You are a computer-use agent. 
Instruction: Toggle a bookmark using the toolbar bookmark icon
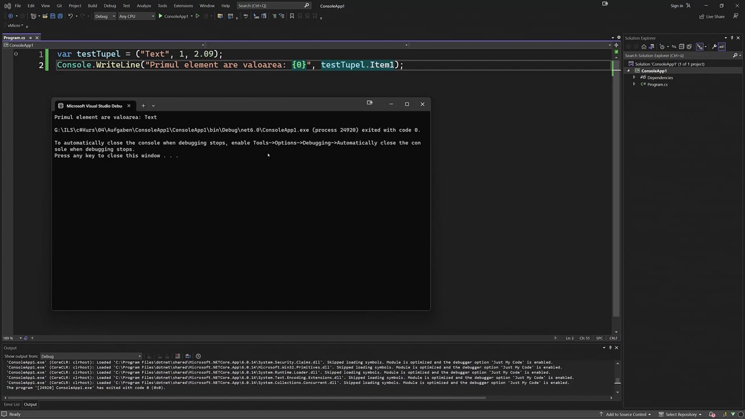pos(292,16)
